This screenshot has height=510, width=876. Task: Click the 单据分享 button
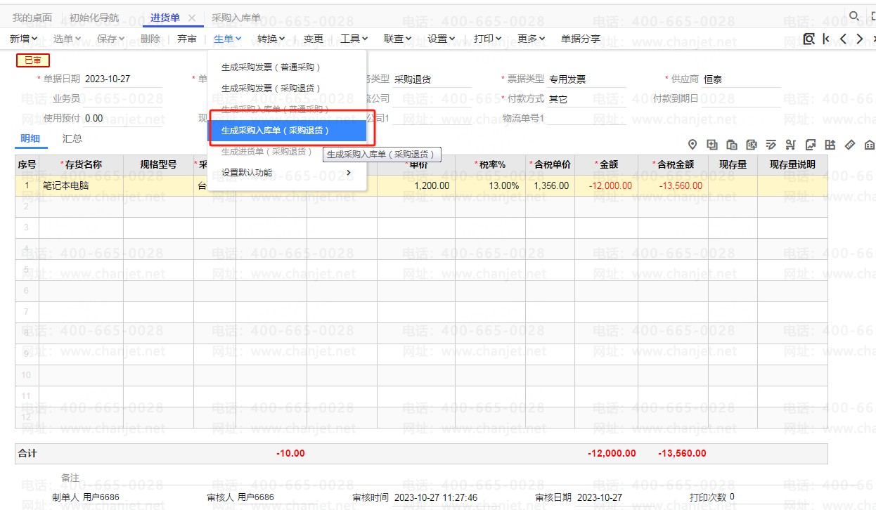click(x=581, y=39)
